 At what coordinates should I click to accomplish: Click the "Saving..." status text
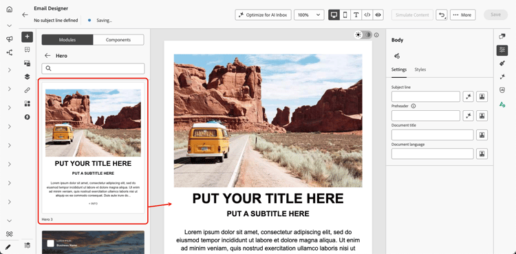105,21
